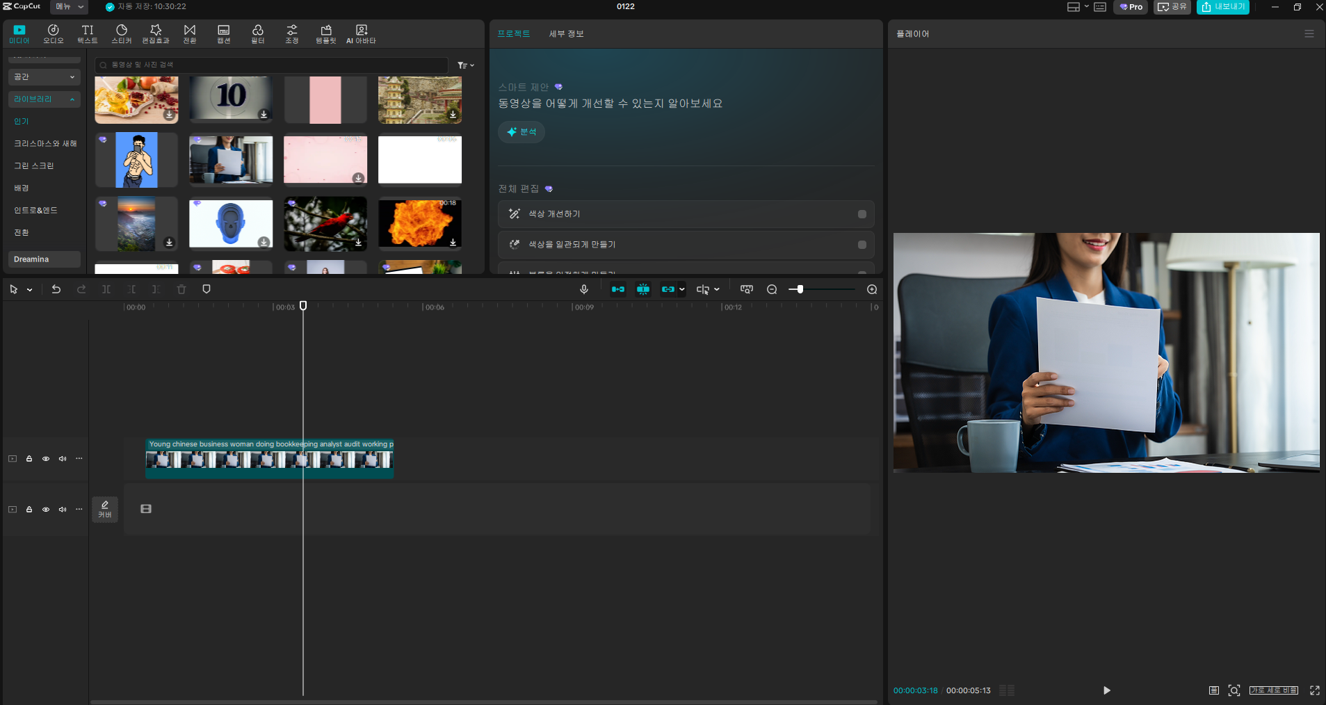Click the timeline zoom in icon
The image size is (1326, 705).
click(x=872, y=289)
